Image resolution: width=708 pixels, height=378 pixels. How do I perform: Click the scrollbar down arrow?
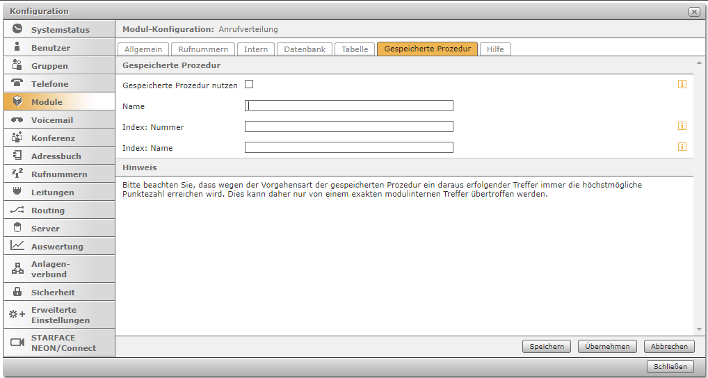click(x=699, y=329)
